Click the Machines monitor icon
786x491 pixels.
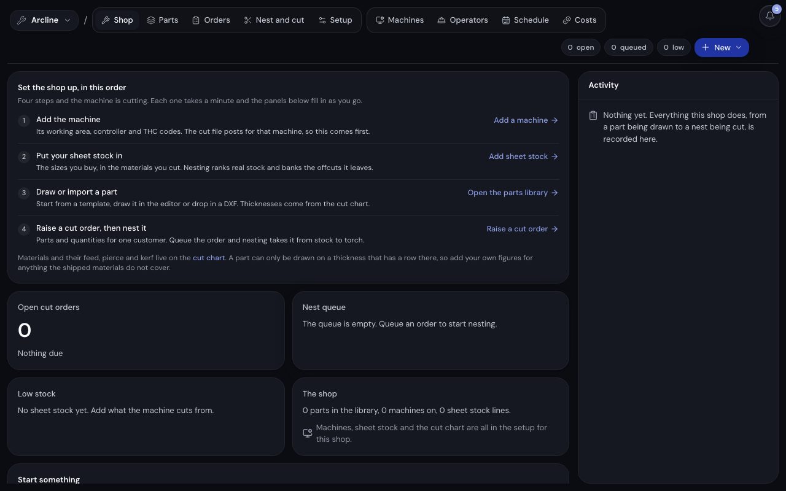[x=379, y=20]
